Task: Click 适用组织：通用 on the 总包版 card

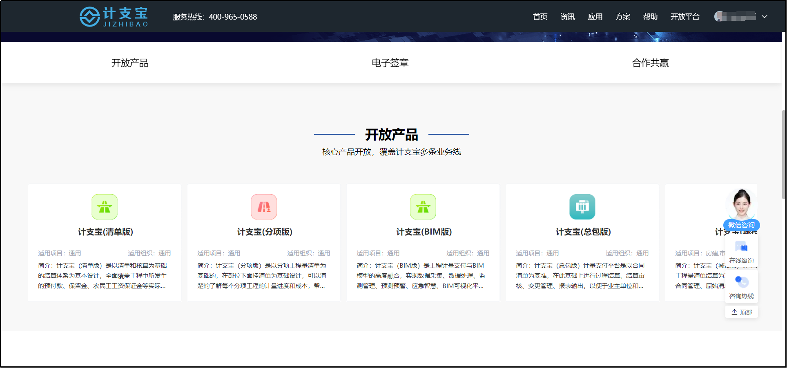Action: click(x=627, y=253)
